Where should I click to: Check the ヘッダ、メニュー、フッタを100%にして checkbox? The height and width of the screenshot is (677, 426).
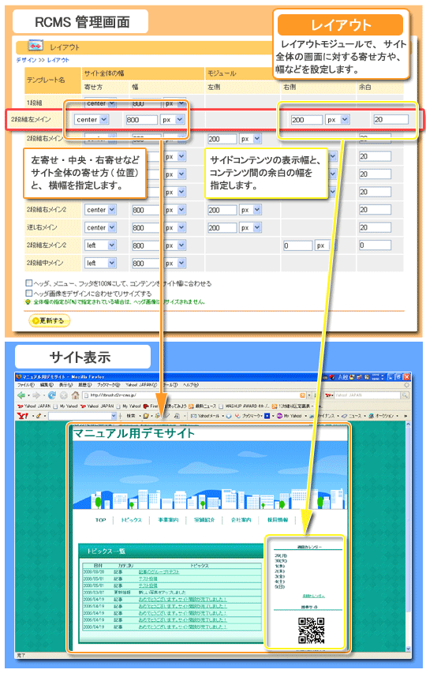click(x=29, y=282)
